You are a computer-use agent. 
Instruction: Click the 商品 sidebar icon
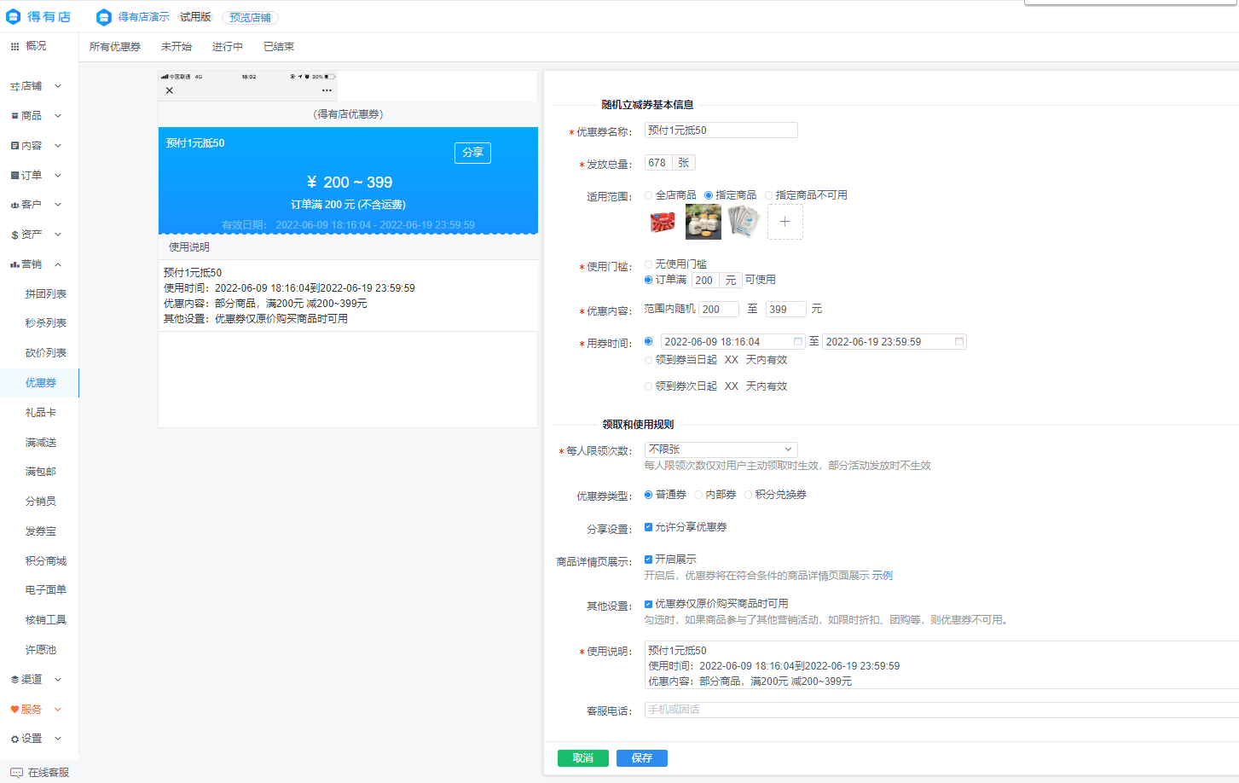pyautogui.click(x=14, y=116)
